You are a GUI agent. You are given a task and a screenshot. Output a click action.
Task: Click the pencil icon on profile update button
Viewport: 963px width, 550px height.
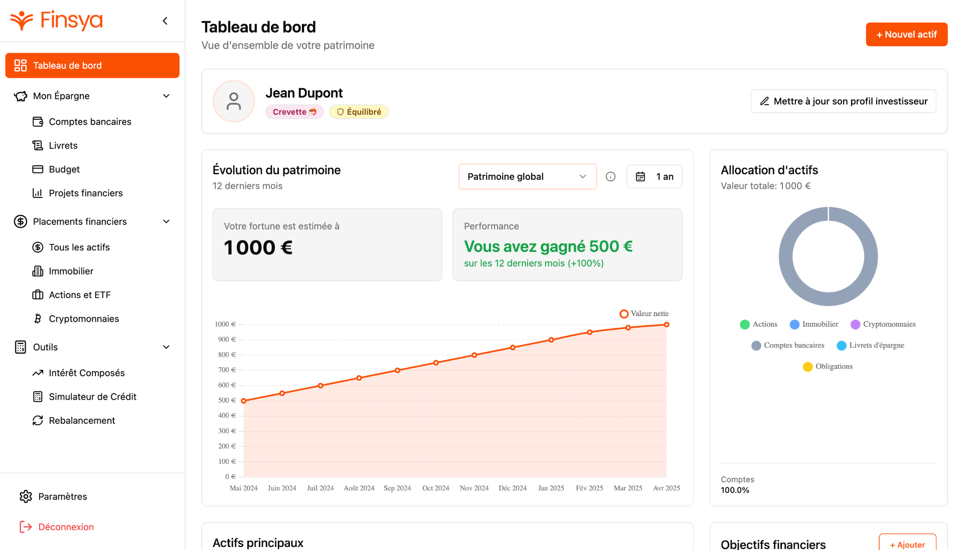pyautogui.click(x=764, y=101)
